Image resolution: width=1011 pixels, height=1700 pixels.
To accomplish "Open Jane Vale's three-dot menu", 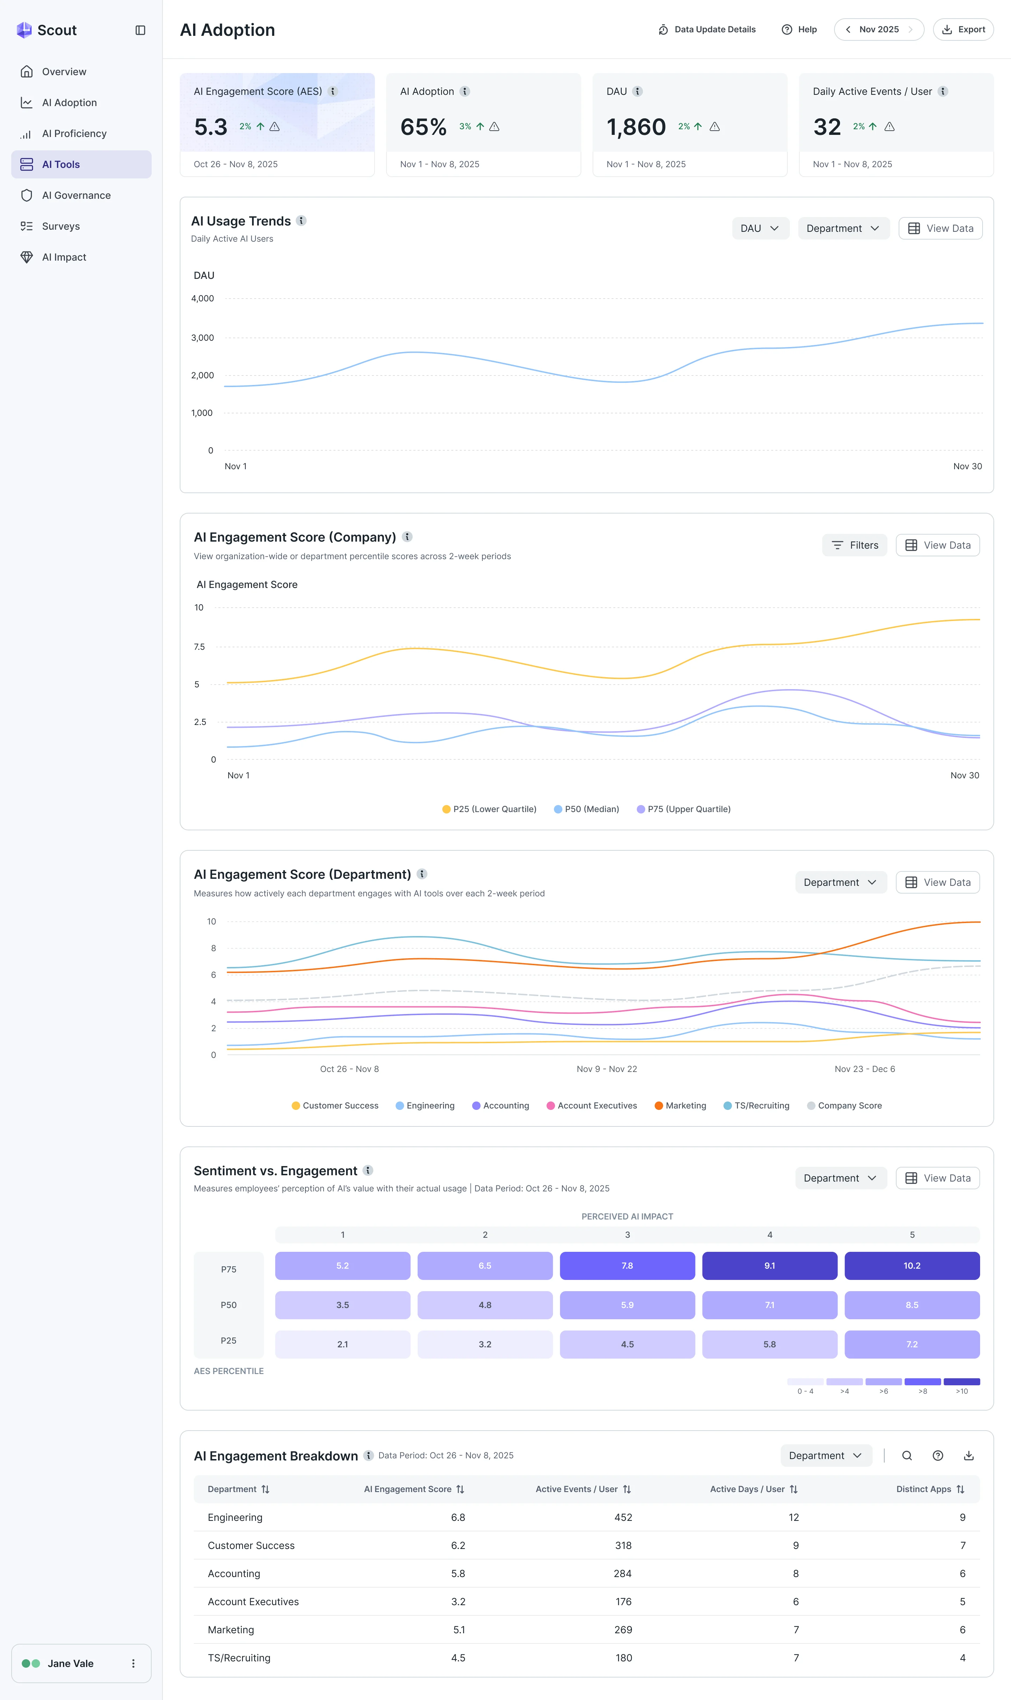I will [x=133, y=1663].
